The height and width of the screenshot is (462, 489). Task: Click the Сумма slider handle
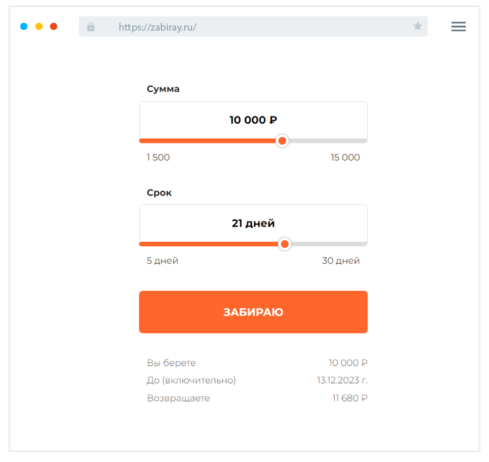(x=282, y=141)
